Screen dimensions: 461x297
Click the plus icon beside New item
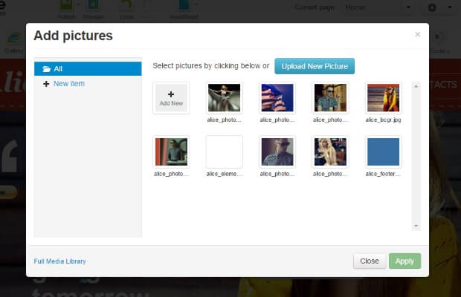pos(46,84)
